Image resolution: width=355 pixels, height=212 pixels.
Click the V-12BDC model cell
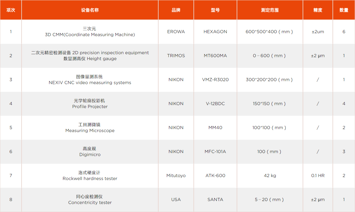215,104
